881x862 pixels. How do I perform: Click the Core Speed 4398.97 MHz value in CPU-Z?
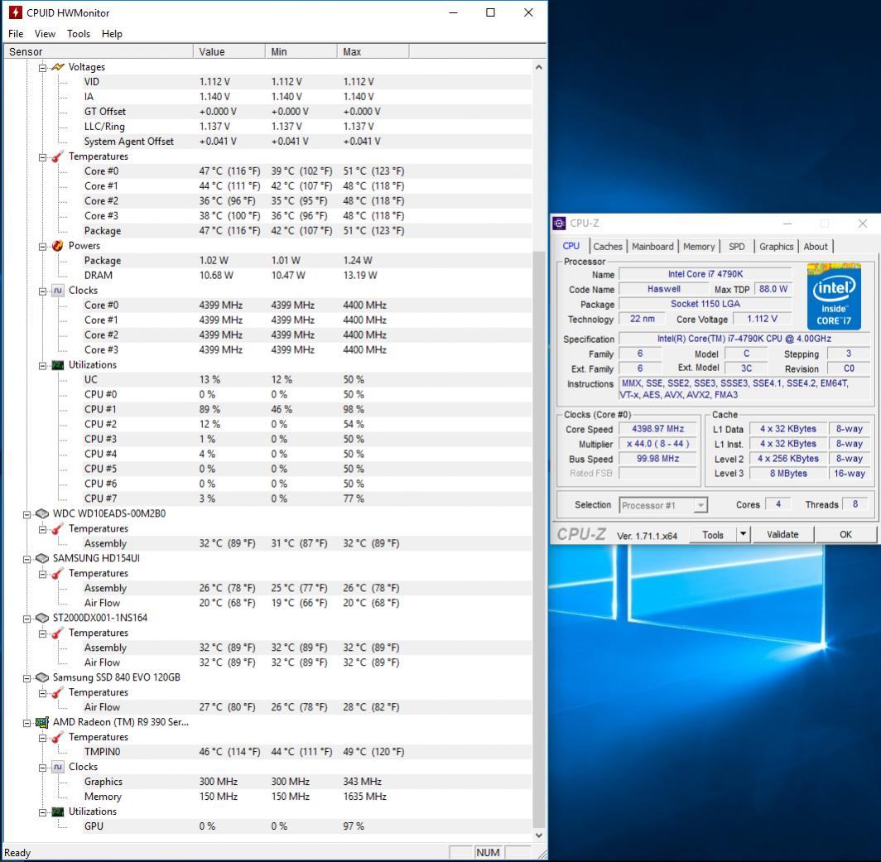tap(657, 429)
